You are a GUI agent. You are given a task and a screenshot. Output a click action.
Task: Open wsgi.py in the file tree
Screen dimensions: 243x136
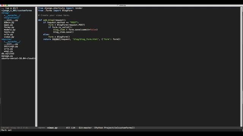tap(8, 51)
